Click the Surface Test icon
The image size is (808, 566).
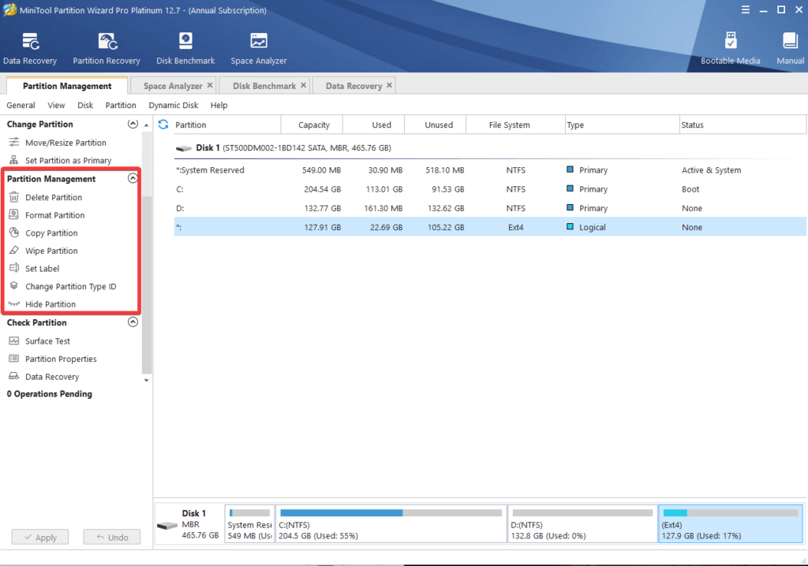pyautogui.click(x=14, y=341)
